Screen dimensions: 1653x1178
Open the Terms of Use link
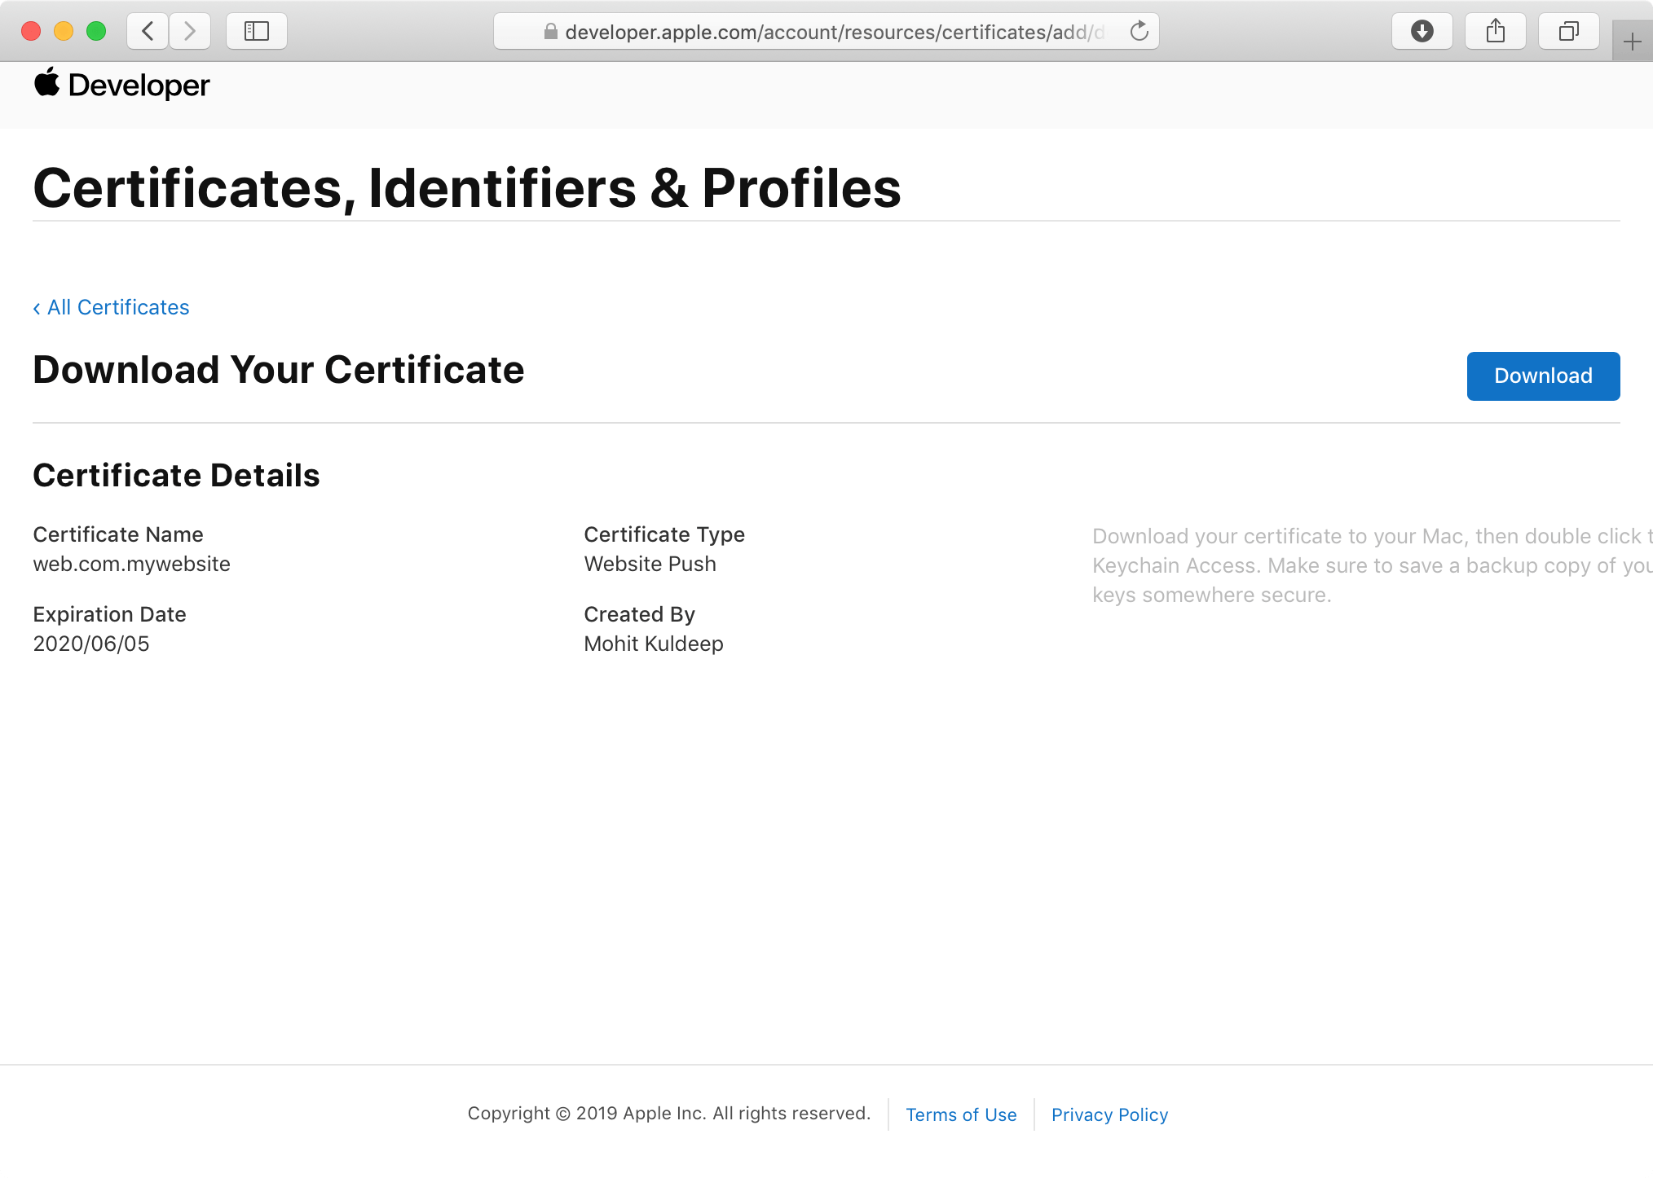tap(961, 1114)
